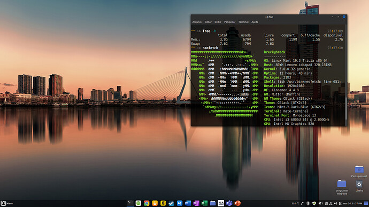Image resolution: width=369 pixels, height=207 pixels.
Task: Open the Arquivo menu in terminal
Action: [197, 22]
